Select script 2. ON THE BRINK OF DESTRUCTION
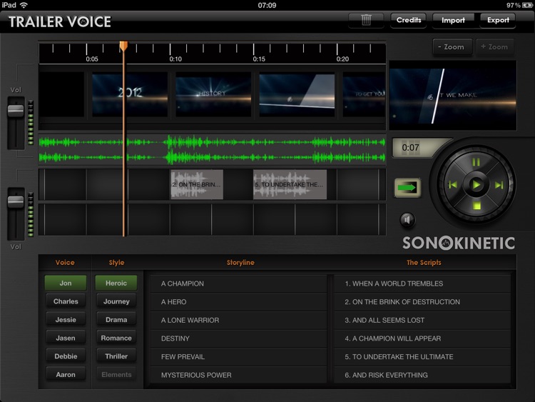 [x=422, y=302]
